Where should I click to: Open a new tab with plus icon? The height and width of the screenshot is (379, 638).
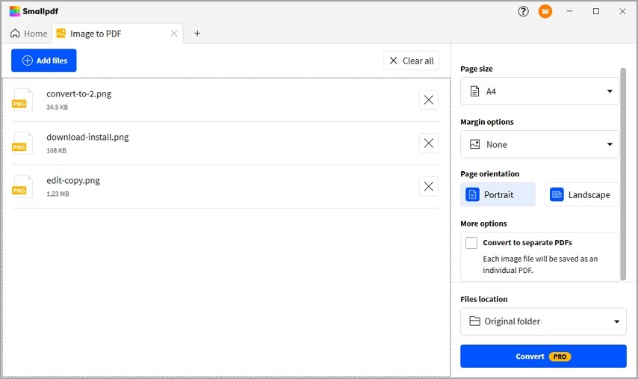click(197, 34)
